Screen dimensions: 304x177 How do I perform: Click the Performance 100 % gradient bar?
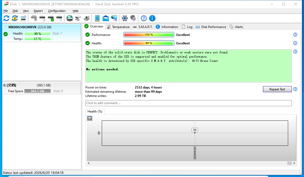click(x=149, y=35)
